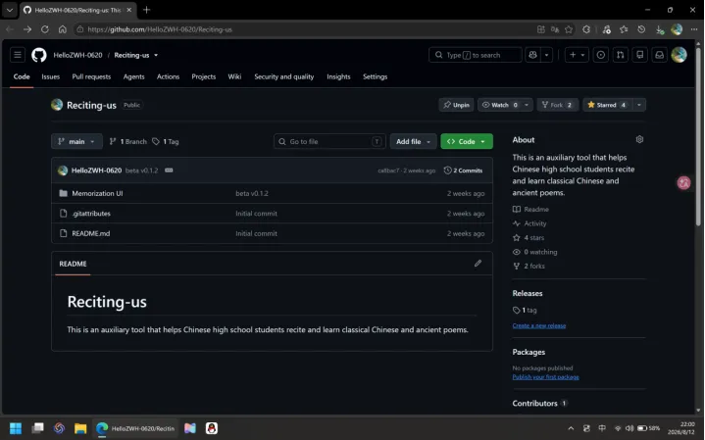Open the Windows Start menu
Viewport: 705px width, 440px height.
click(x=16, y=428)
